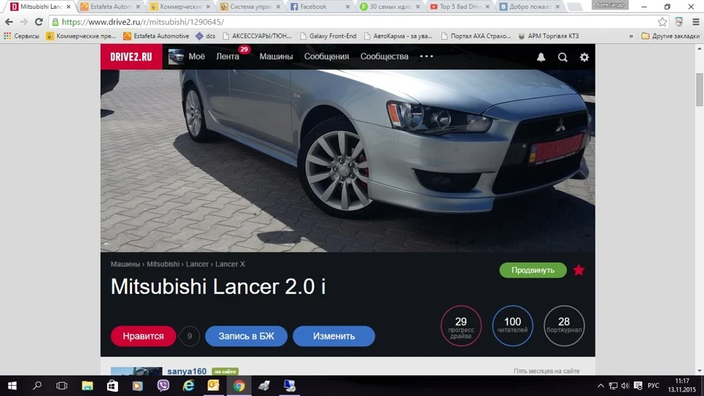
Task: Open АРМ Торгівля КТЗ bookmark
Action: pyautogui.click(x=549, y=36)
